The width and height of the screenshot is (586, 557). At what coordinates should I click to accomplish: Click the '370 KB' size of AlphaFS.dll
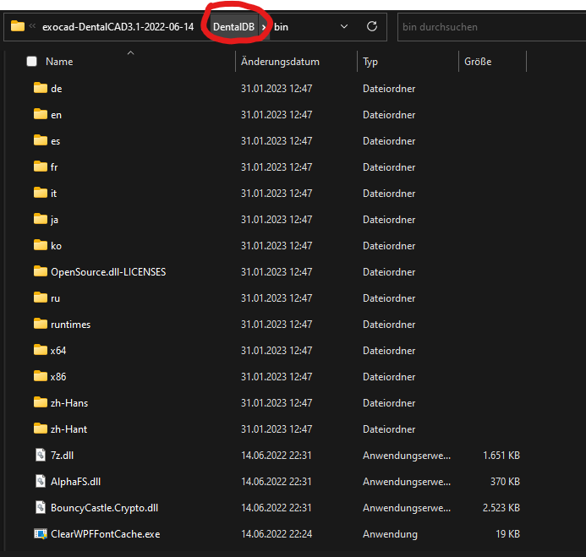tap(505, 482)
